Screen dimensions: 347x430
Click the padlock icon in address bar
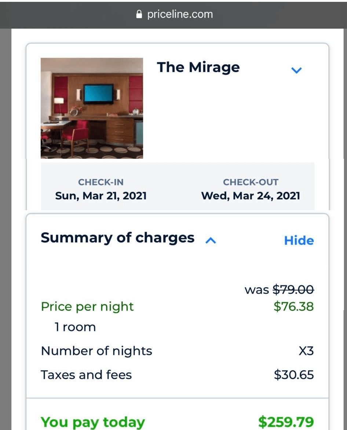[139, 14]
